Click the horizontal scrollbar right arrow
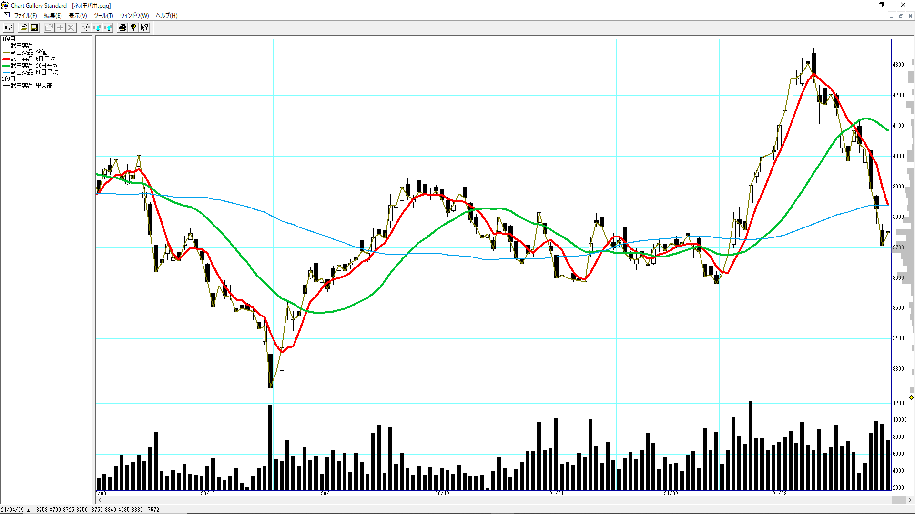Image resolution: width=915 pixels, height=514 pixels. 910,500
